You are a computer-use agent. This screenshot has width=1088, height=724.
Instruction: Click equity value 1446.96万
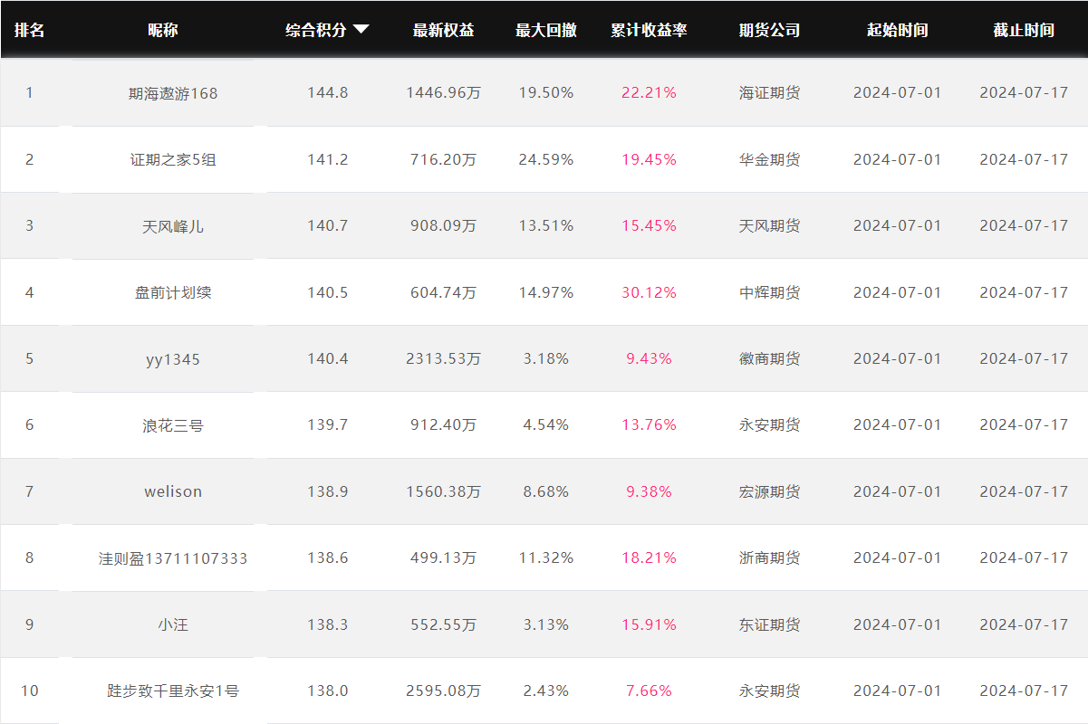[x=443, y=92]
